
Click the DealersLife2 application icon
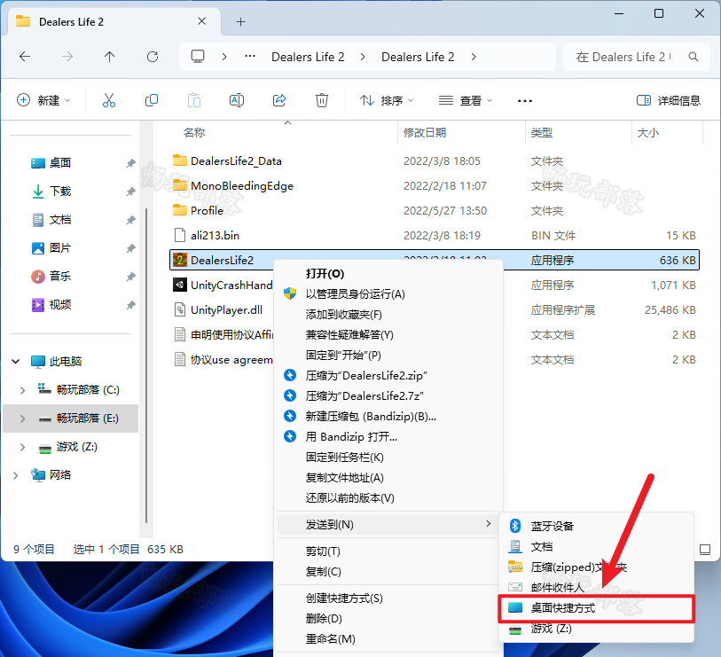pos(179,260)
